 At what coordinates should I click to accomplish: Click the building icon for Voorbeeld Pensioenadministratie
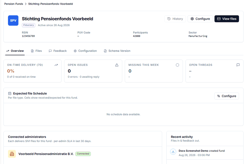[x=12, y=154]
